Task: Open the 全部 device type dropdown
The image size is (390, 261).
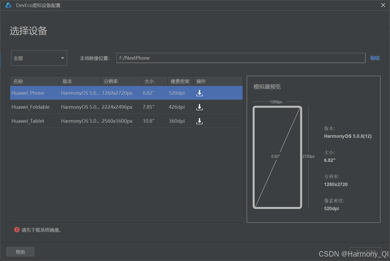Action: pos(39,58)
